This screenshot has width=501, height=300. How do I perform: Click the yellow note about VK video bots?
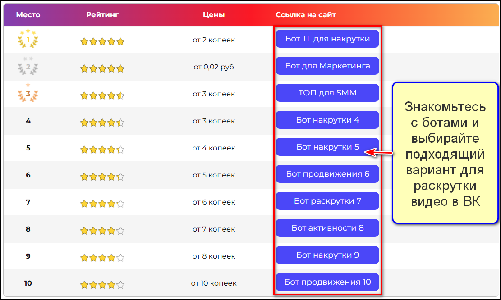[x=445, y=153]
